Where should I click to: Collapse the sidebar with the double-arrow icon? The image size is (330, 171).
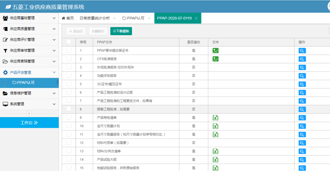point(29,113)
